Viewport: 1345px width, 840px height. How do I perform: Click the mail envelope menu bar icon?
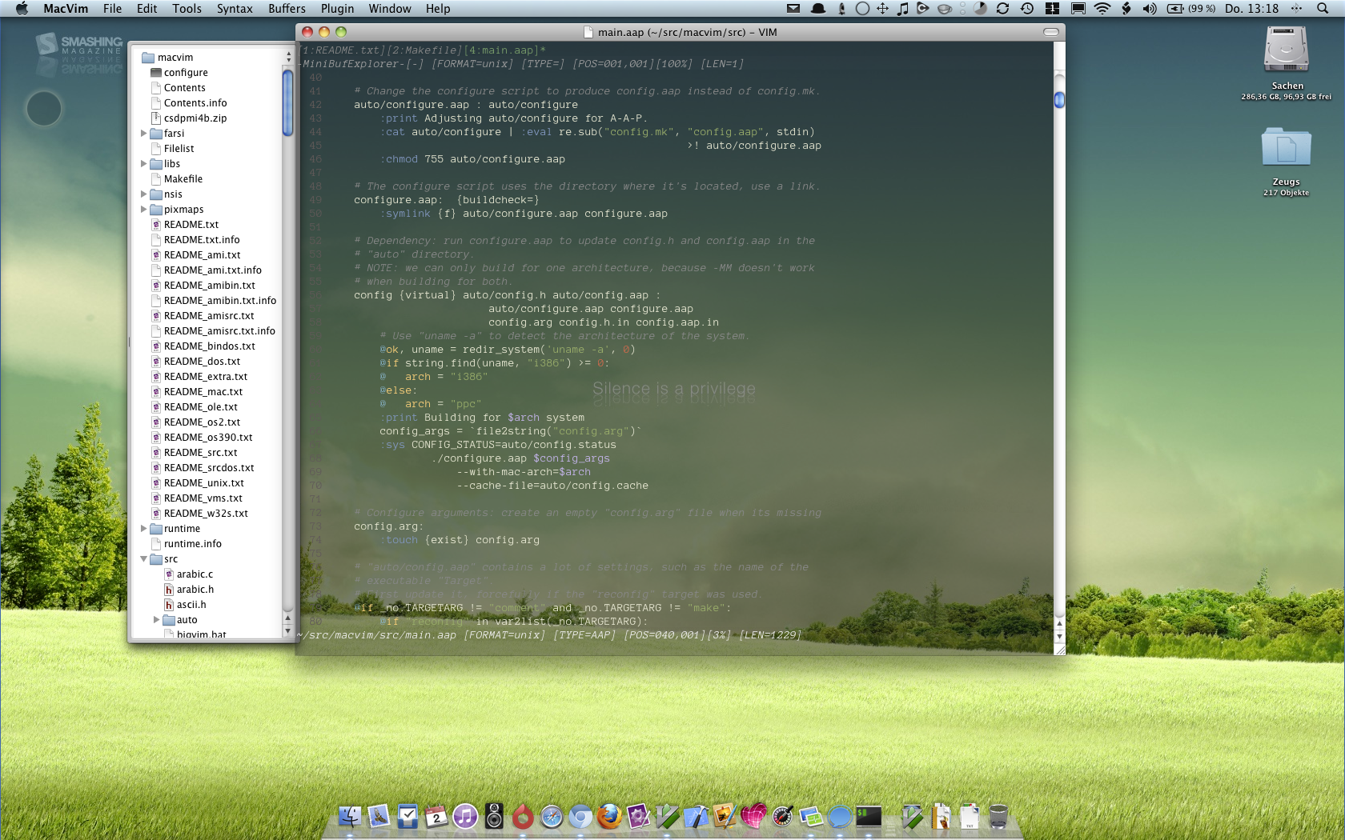793,9
